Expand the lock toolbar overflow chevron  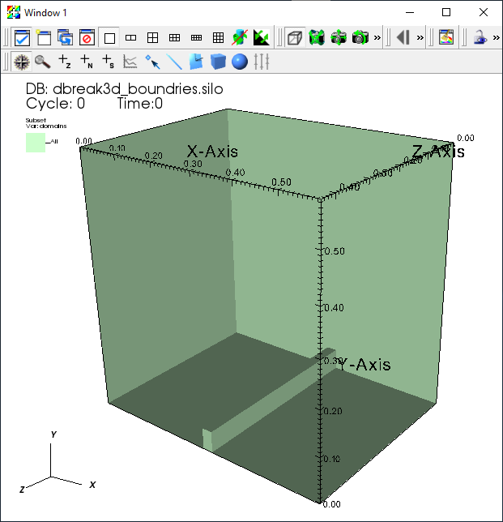pyautogui.click(x=496, y=37)
